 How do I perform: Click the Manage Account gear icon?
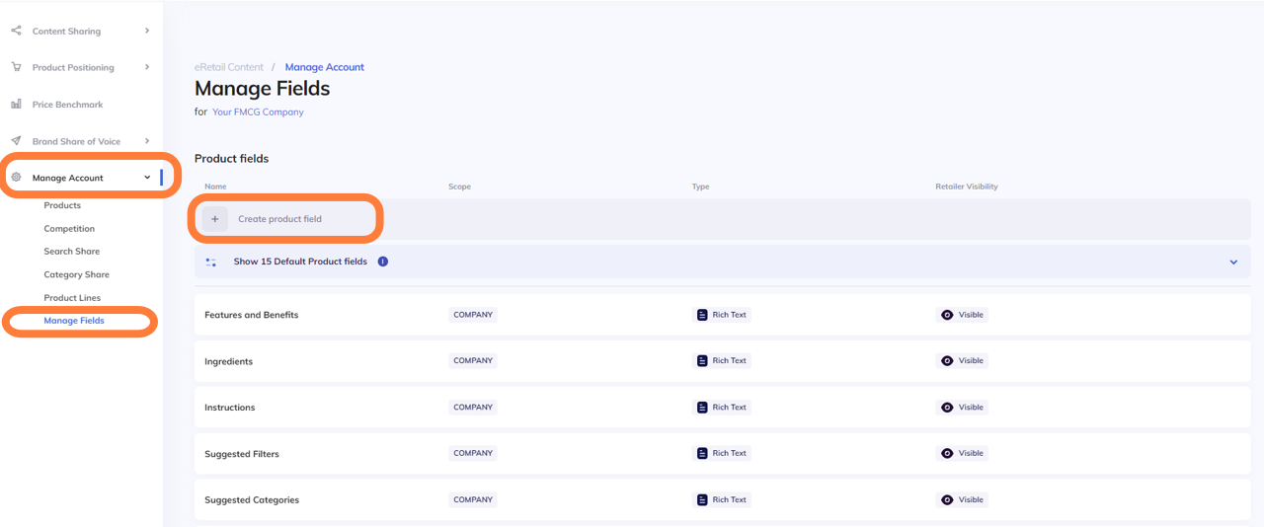tap(16, 178)
